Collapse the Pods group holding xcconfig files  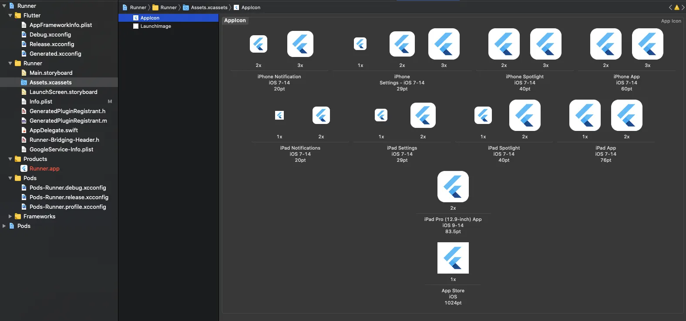pos(10,178)
